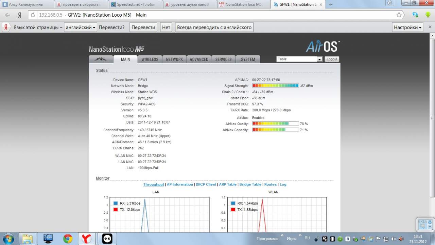This screenshot has width=435, height=245.
Task: Click the address bar URL field
Action: pyautogui.click(x=216, y=15)
